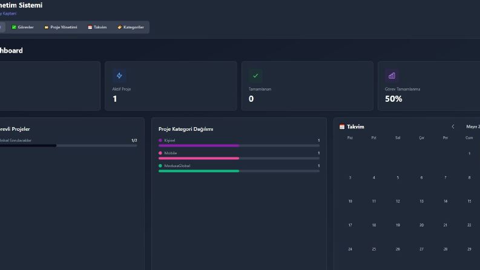
Task: Select day 13 in calendar
Action: point(421,201)
